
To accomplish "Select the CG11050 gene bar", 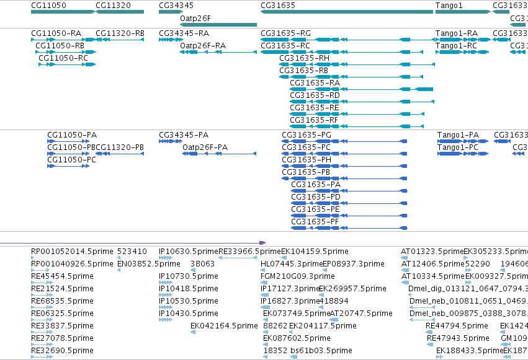I will (x=63, y=12).
